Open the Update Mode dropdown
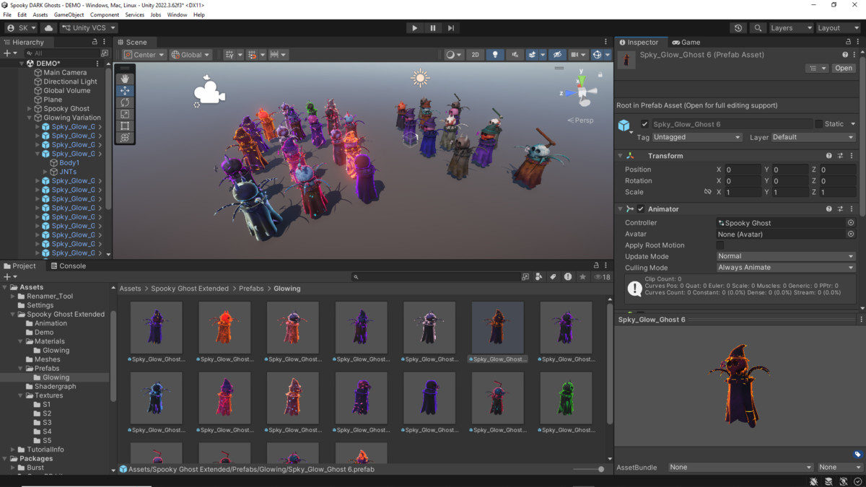 (786, 256)
